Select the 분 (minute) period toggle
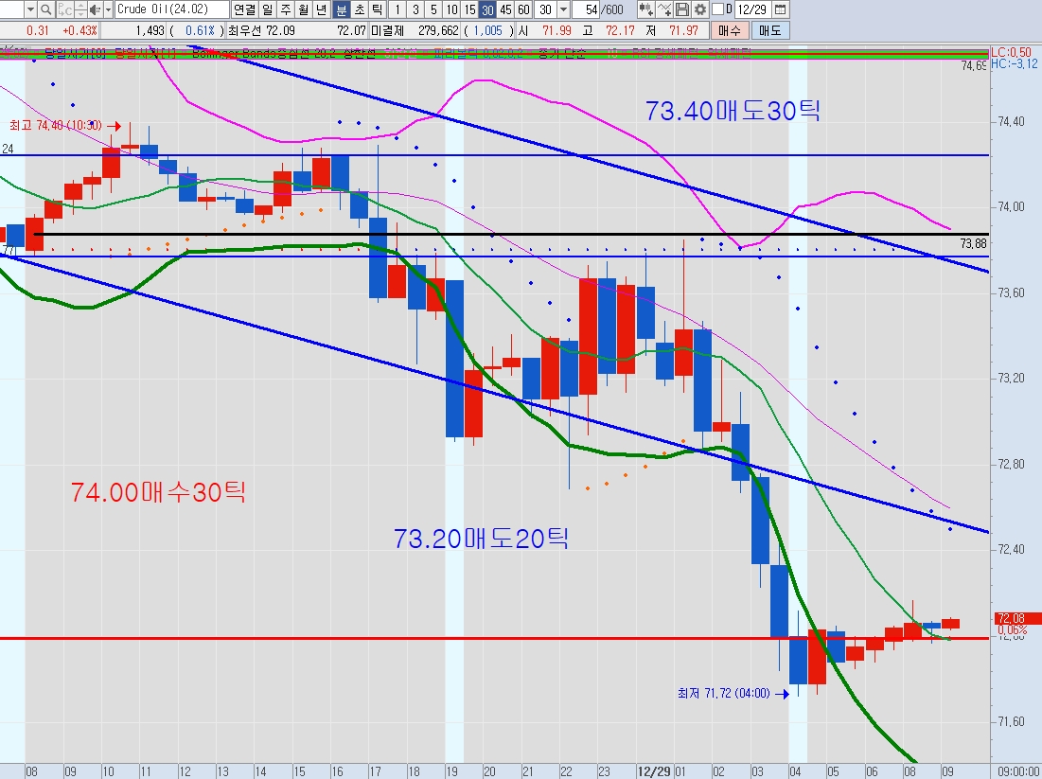 point(342,9)
